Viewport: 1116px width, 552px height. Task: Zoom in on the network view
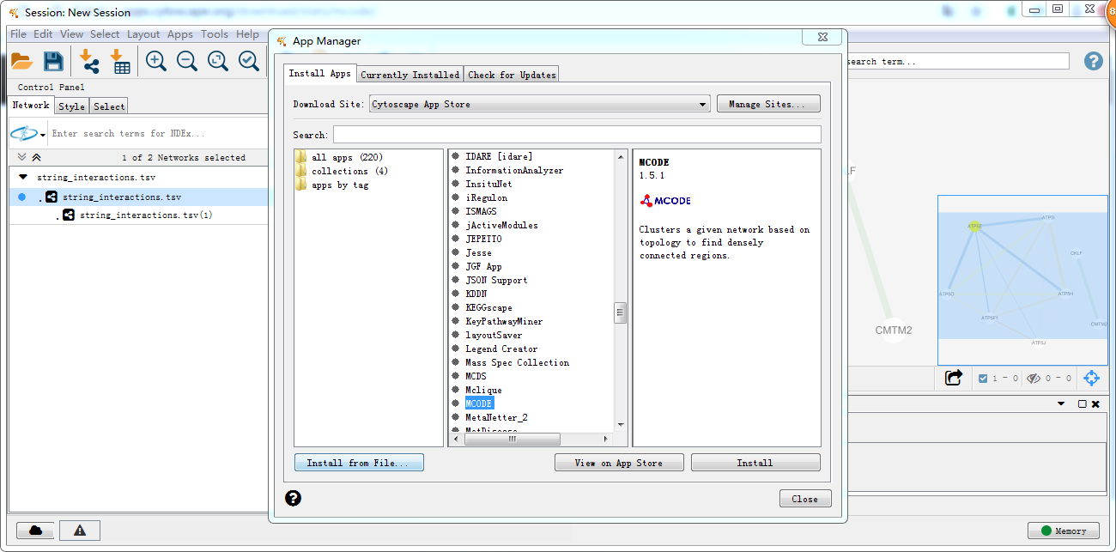156,61
